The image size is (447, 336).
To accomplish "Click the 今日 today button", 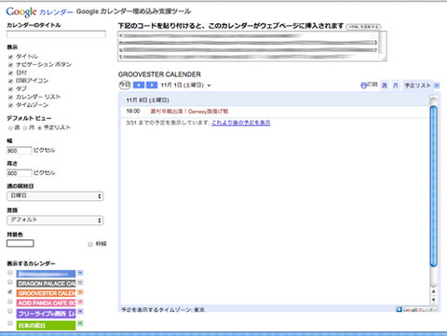I will coord(125,85).
